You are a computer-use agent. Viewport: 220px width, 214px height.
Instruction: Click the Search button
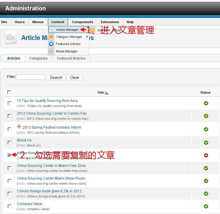[x=56, y=77]
